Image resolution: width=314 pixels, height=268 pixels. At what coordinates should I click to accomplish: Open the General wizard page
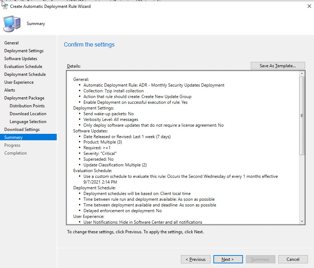[x=11, y=43]
